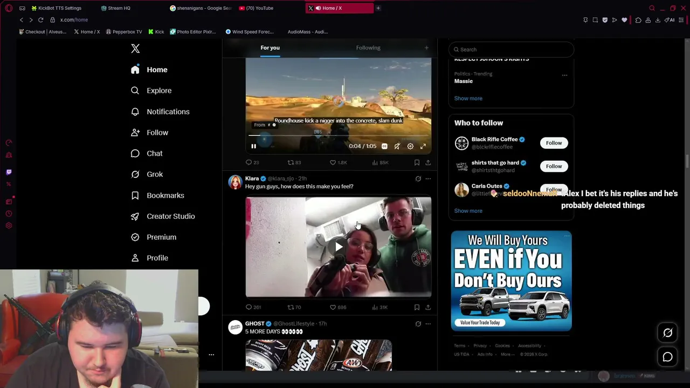Click the Grok icon on GHOST's post
This screenshot has width=690, height=388.
(x=418, y=324)
